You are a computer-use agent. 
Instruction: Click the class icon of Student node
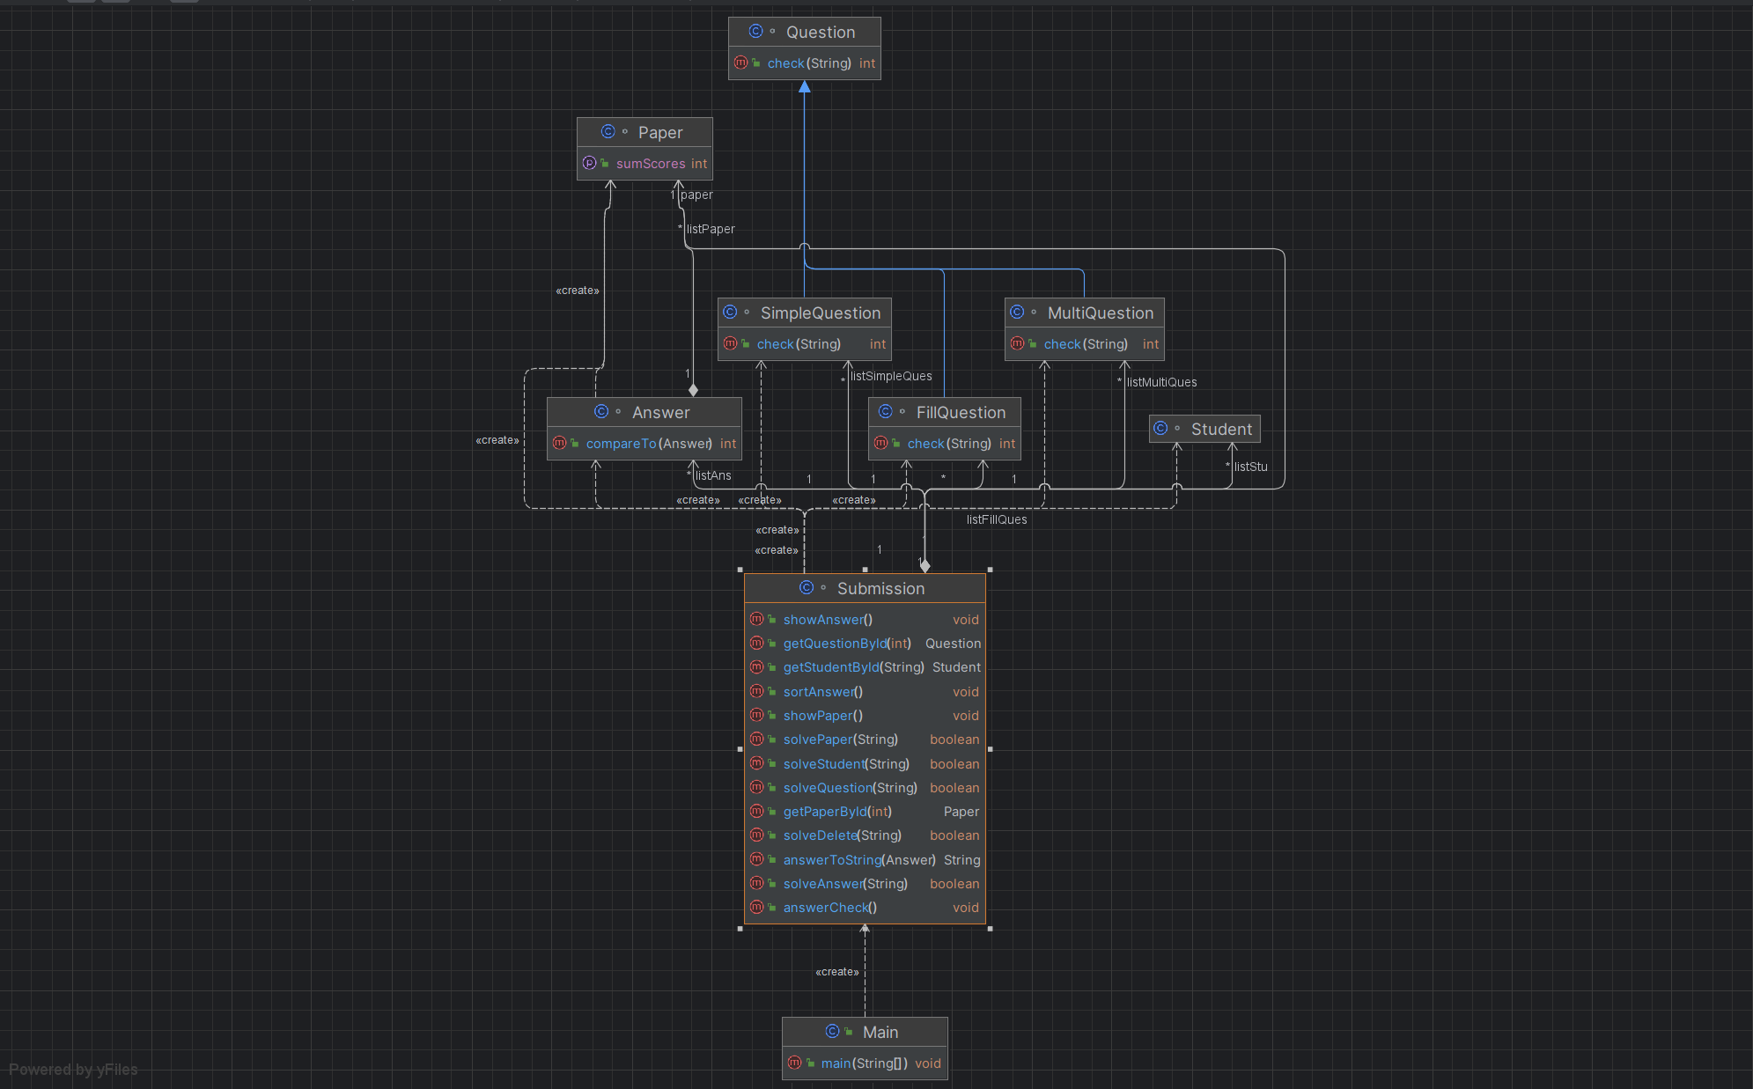coord(1160,429)
